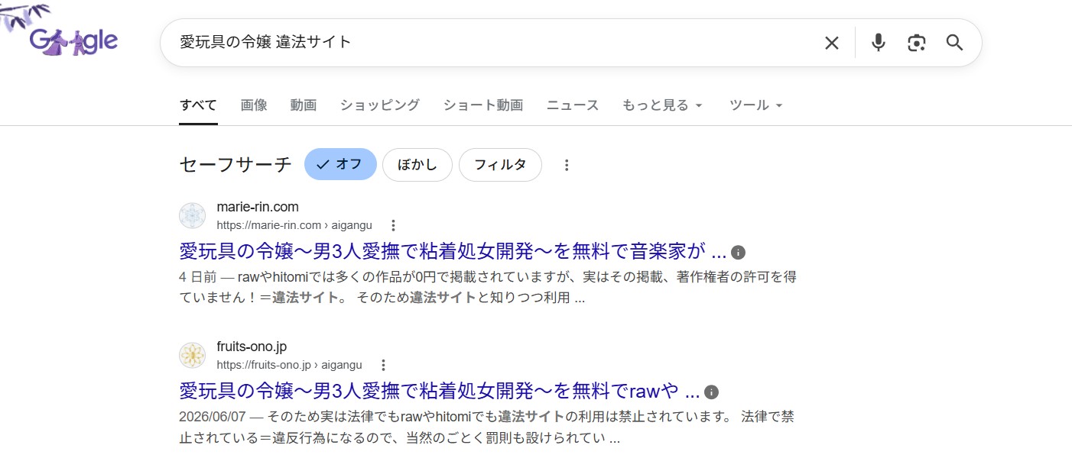The image size is (1072, 458).
Task: Submit search with magnifying glass icon
Action: (954, 43)
